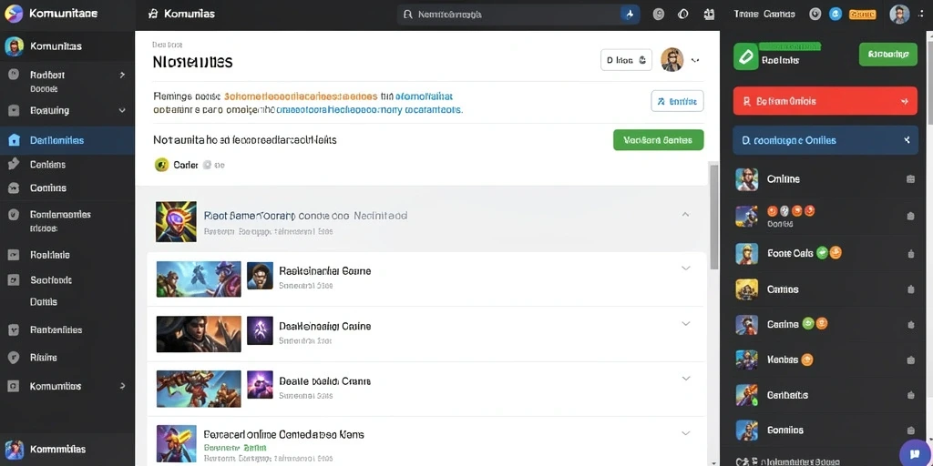Open the user profile avatar in top-right corner
This screenshot has height=466, width=933.
point(899,15)
